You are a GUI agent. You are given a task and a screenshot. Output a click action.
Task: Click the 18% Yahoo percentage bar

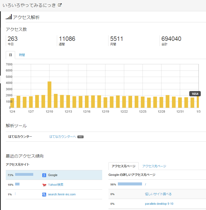[x=17, y=184]
